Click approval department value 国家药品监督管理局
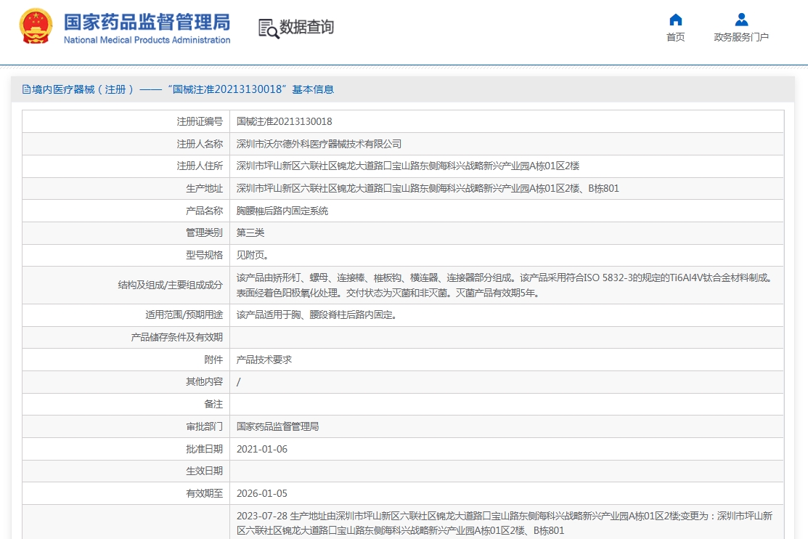Viewport: 808px width, 539px height. click(x=278, y=426)
